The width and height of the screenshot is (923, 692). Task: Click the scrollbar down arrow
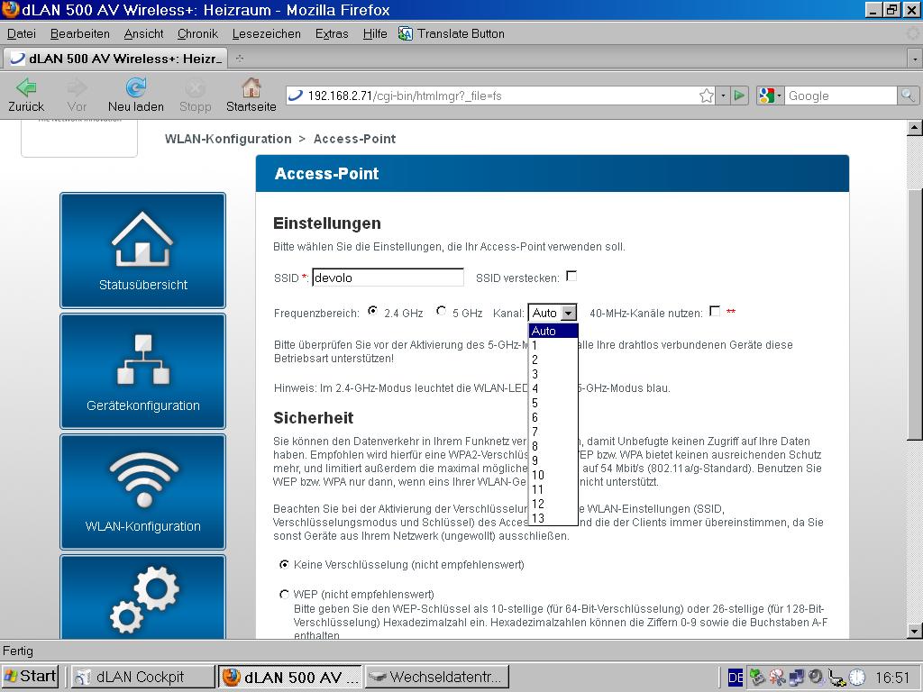pyautogui.click(x=914, y=631)
